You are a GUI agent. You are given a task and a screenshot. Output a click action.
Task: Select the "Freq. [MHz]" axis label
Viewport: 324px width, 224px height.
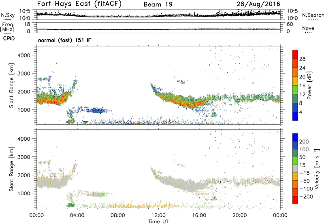(x=7, y=27)
